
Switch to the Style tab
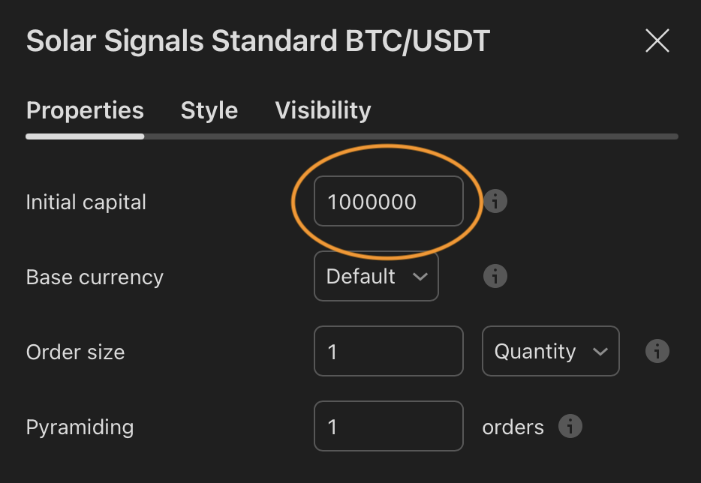(209, 111)
